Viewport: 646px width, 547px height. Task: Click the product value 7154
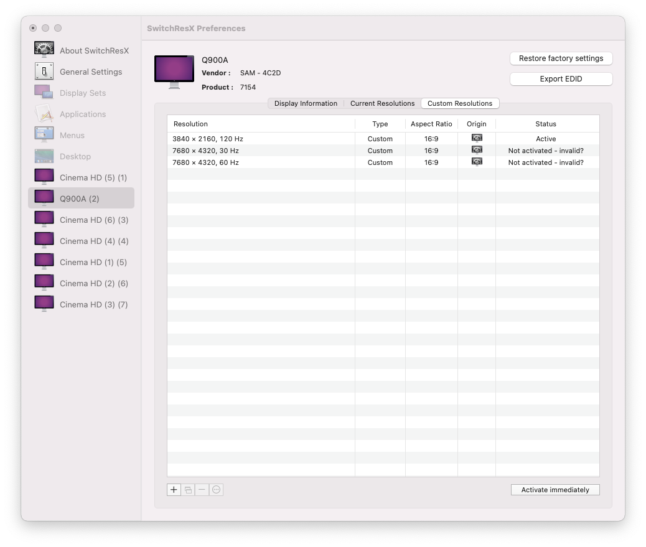(x=248, y=87)
